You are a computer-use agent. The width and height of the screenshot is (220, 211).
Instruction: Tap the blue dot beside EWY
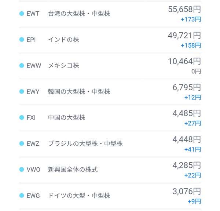[21, 92]
